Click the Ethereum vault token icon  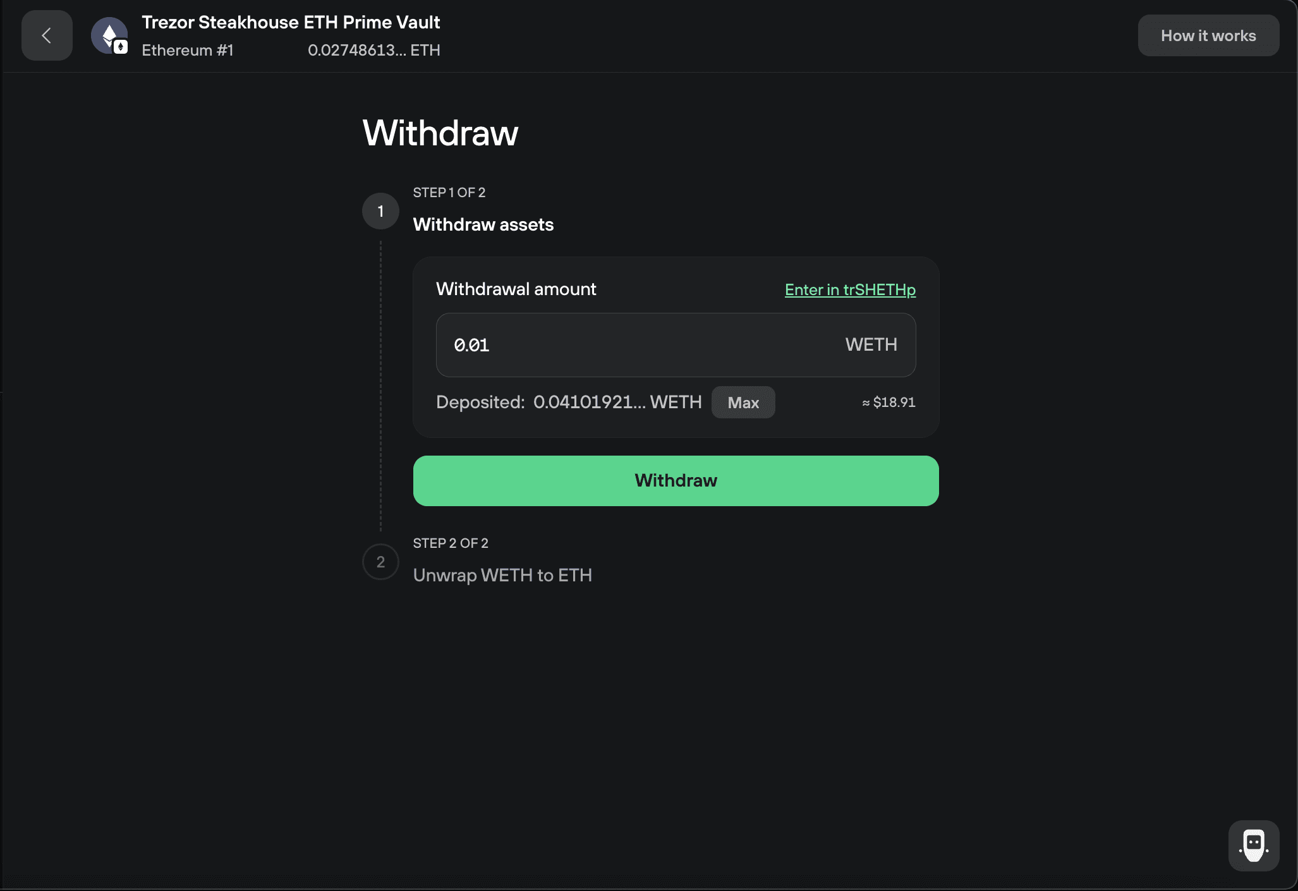tap(109, 35)
